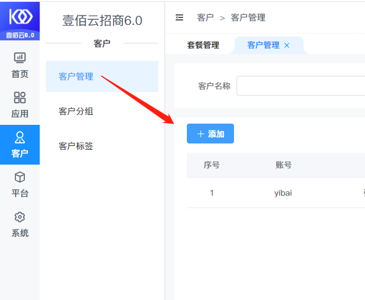Click the 客户 breadcrumb link
The image size is (365, 300).
(x=205, y=17)
